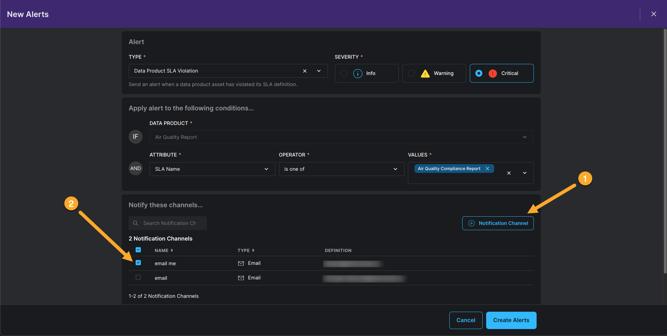Viewport: 667px width, 336px height.
Task: Add a new Notification Channel
Action: tap(498, 223)
